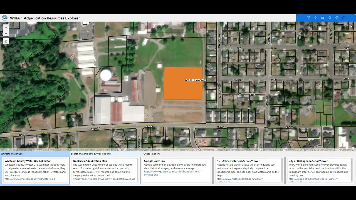The image size is (356, 200).
Task: Open the whatcomcounty.us water-calc link
Action: click(30, 179)
